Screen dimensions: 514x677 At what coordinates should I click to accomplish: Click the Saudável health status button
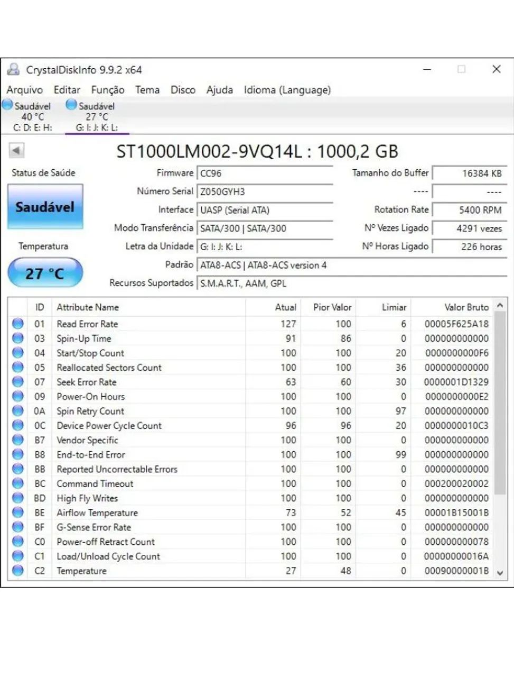click(45, 207)
